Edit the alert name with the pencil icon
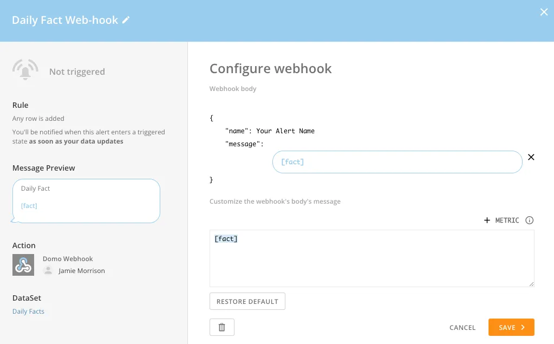 tap(126, 20)
